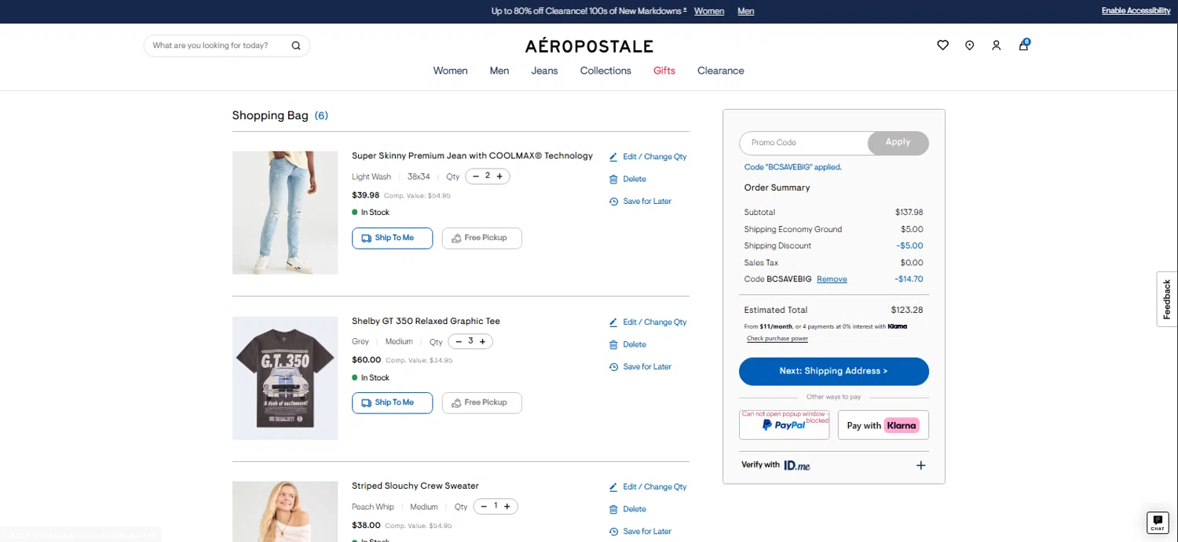
Task: Open Striped Slouchy Crew Sweater thumbnail
Action: tap(285, 511)
